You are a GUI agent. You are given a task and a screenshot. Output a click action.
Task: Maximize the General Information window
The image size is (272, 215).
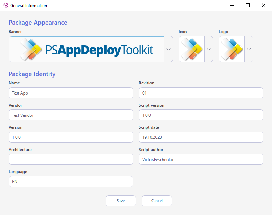click(x=248, y=6)
